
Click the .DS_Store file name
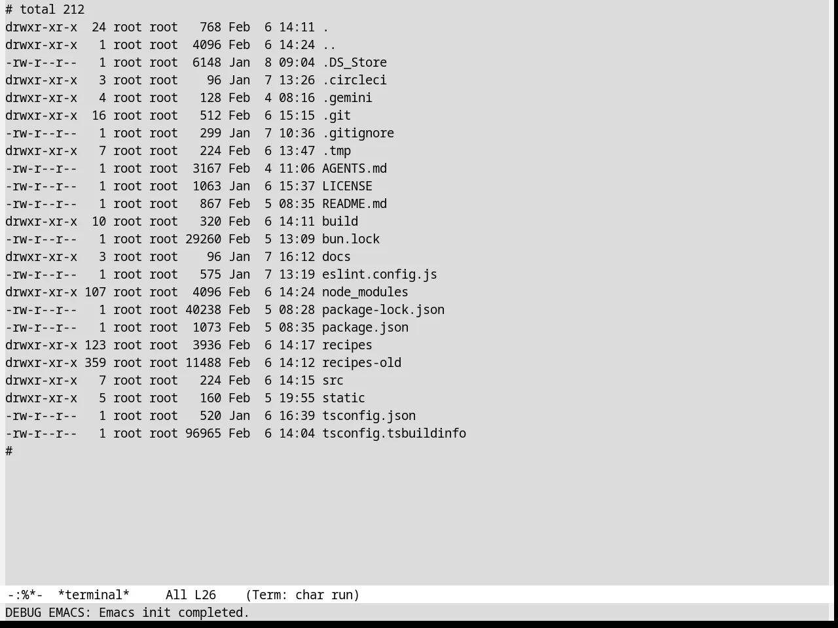click(x=354, y=63)
